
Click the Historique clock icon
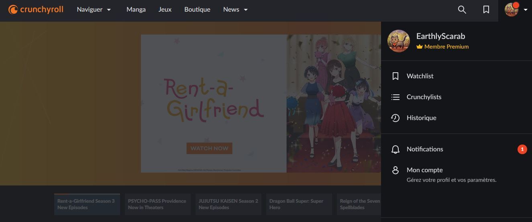pos(395,118)
